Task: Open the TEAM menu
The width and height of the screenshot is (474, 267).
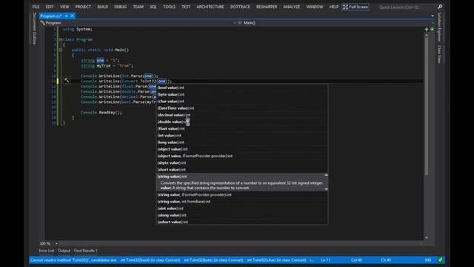Action: pyautogui.click(x=138, y=7)
